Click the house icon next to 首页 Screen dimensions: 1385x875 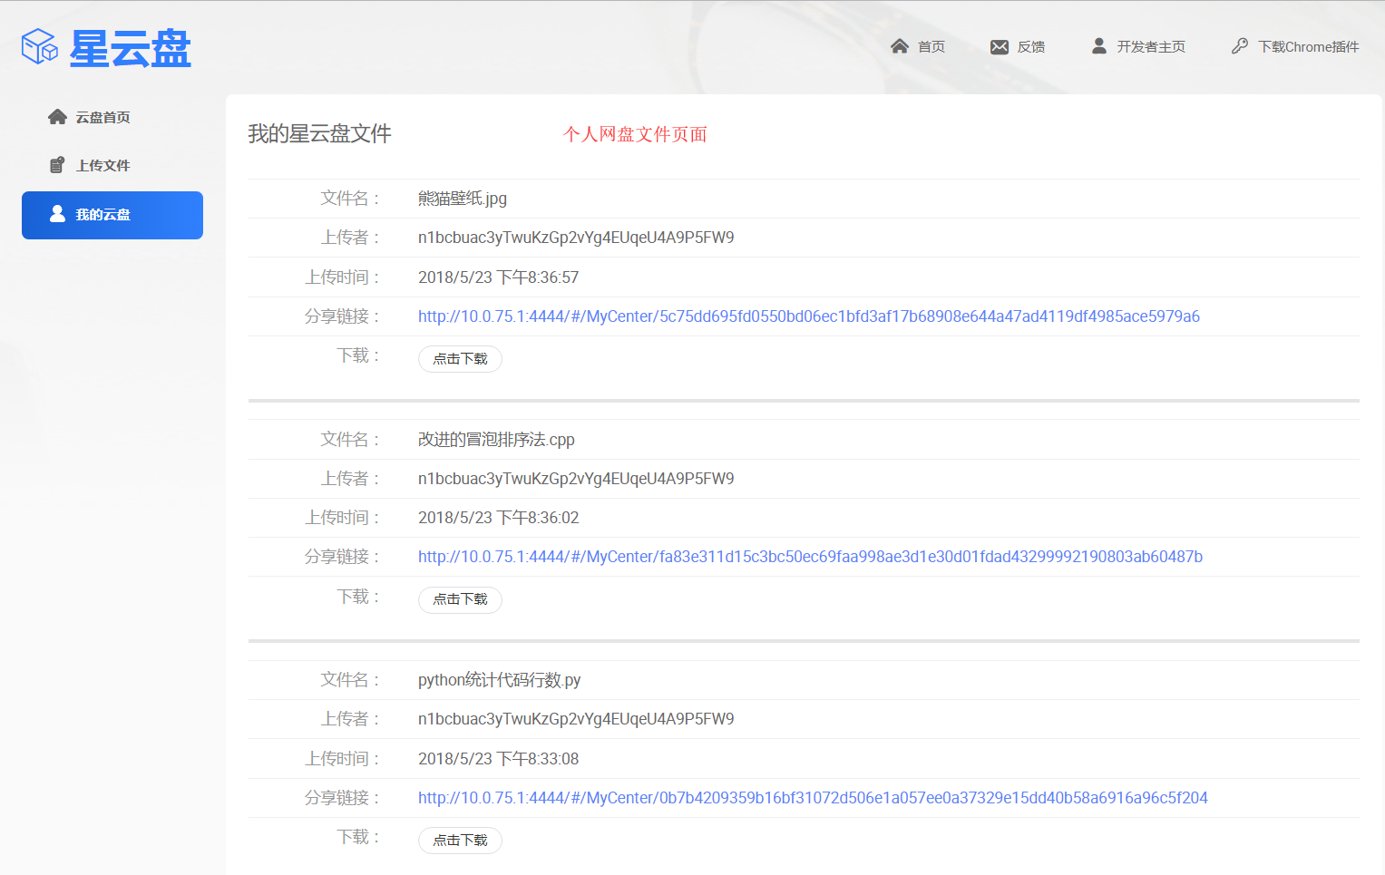(900, 46)
